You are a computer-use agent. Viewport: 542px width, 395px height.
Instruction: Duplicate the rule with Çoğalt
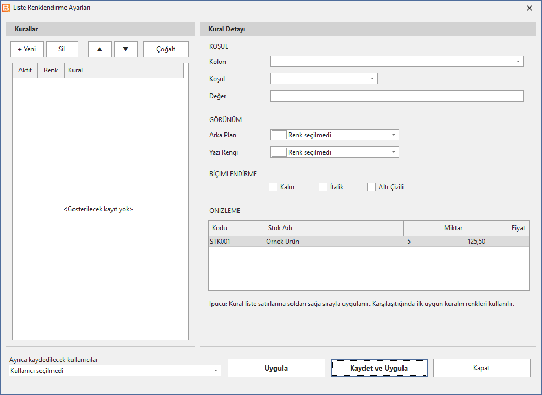[x=166, y=49]
